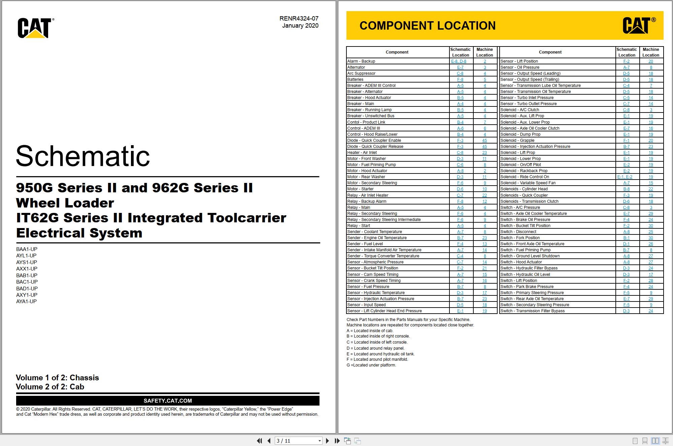This screenshot has height=446, width=673.
Task: Open Switch - Transmission Filter Bypass link D-3
Action: (x=626, y=311)
